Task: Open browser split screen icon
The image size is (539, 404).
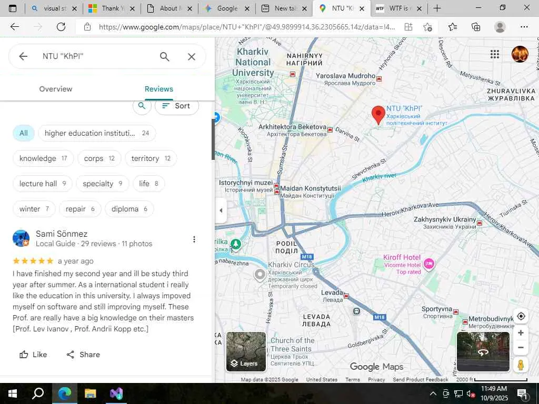Action: (408, 27)
